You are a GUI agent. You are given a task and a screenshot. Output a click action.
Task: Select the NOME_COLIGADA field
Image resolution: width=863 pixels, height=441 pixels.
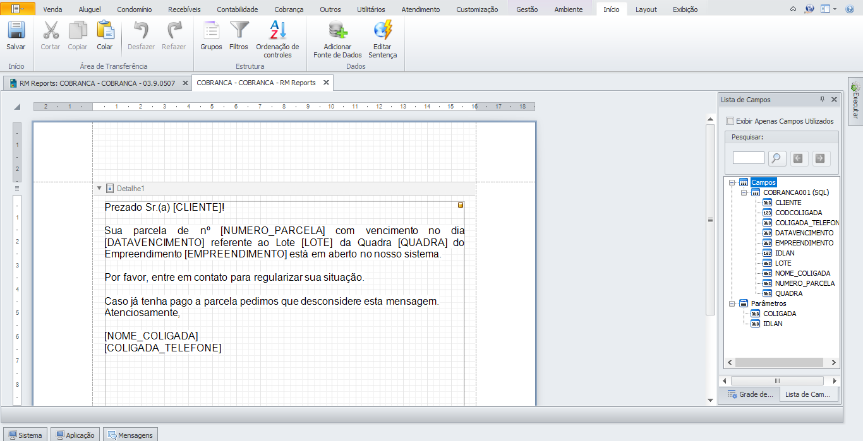(x=802, y=273)
